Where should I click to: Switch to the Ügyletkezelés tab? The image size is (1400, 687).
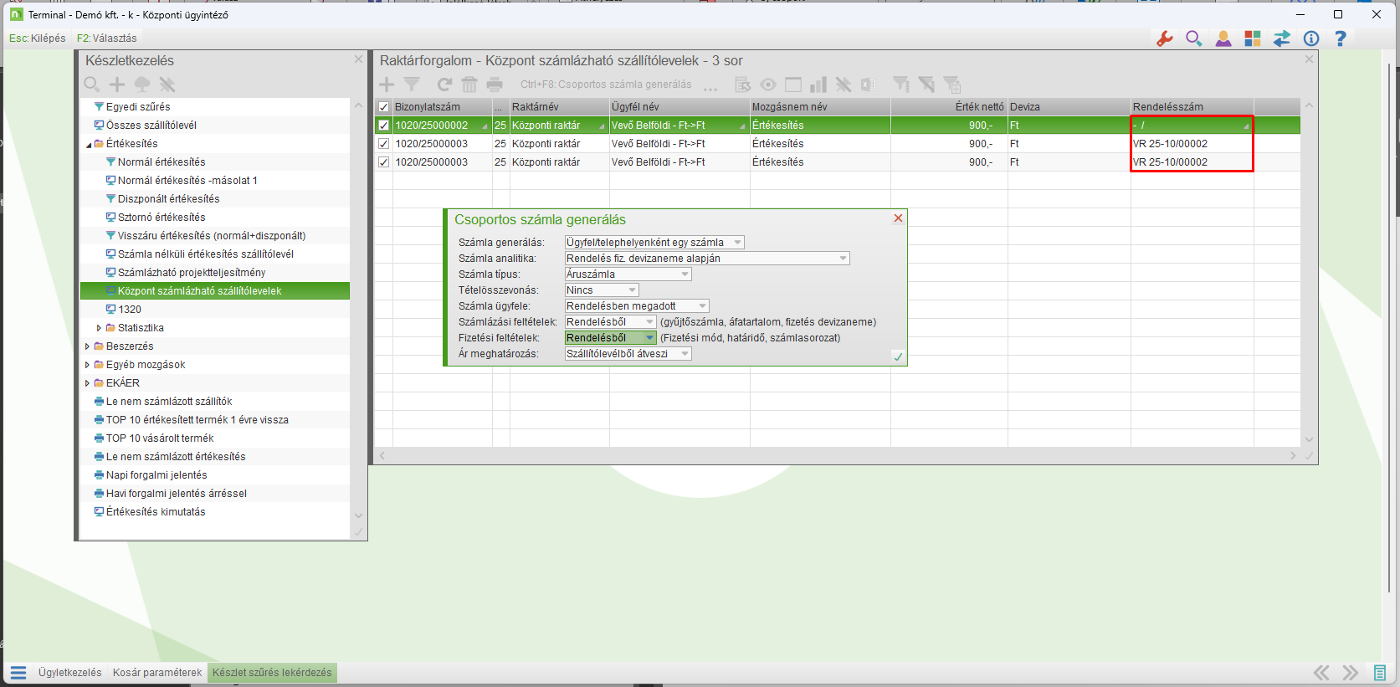70,673
